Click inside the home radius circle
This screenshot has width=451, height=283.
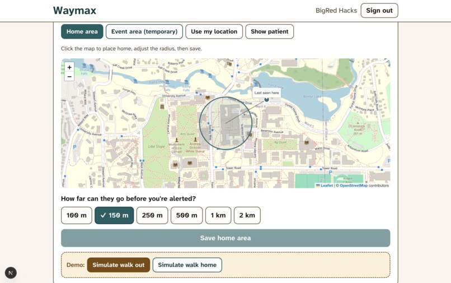pyautogui.click(x=226, y=123)
